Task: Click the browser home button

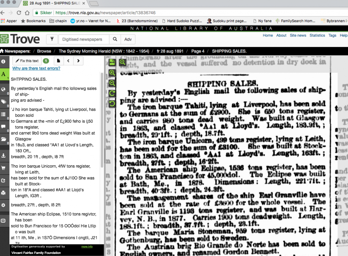Action: (x=27, y=13)
